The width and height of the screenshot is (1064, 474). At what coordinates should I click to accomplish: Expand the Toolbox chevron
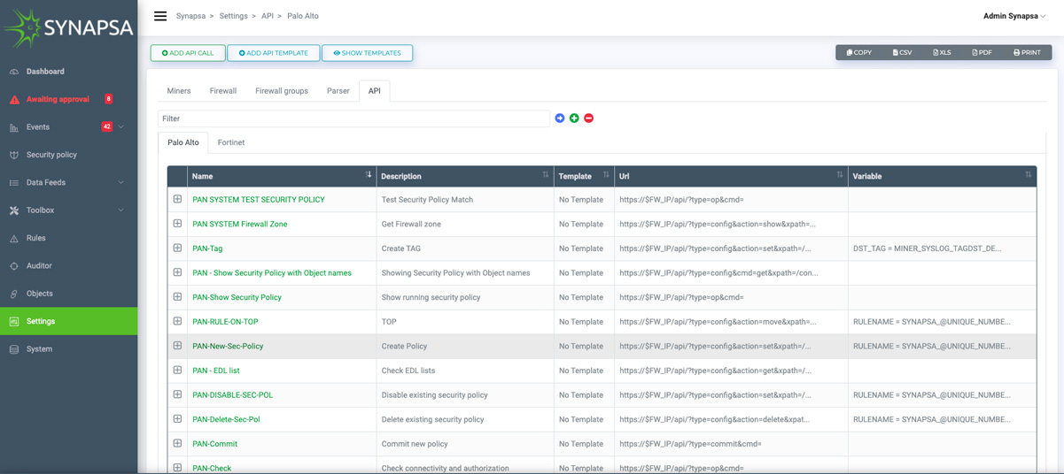121,210
